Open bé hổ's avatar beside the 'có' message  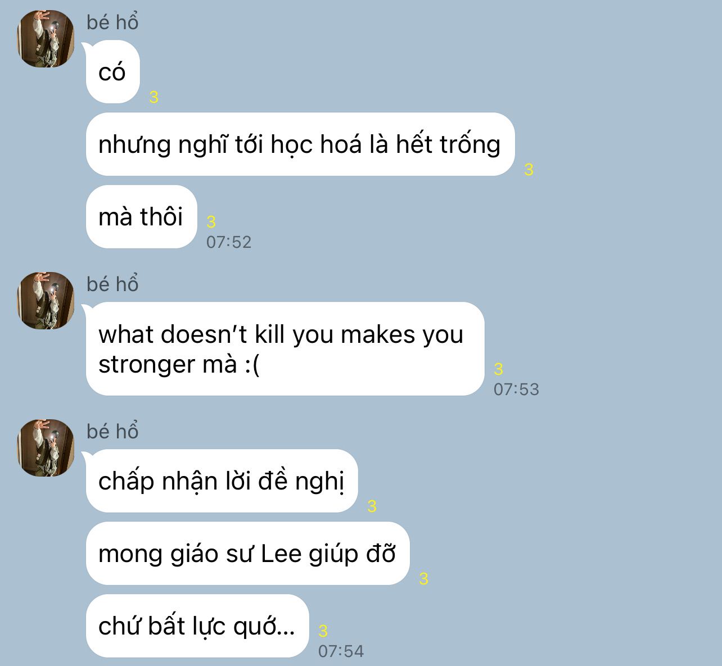coord(46,39)
